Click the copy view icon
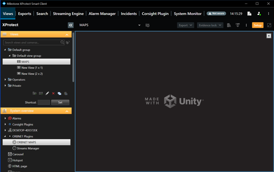 click(x=59, y=93)
